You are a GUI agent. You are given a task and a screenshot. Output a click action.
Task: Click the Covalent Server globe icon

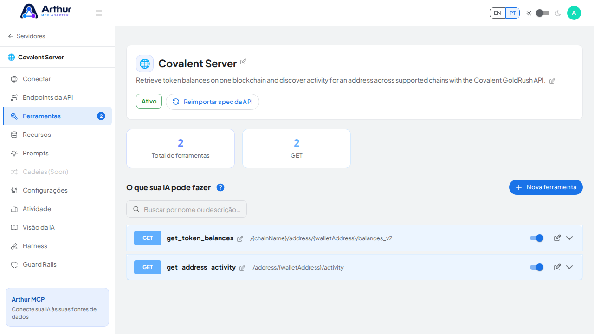pyautogui.click(x=145, y=64)
